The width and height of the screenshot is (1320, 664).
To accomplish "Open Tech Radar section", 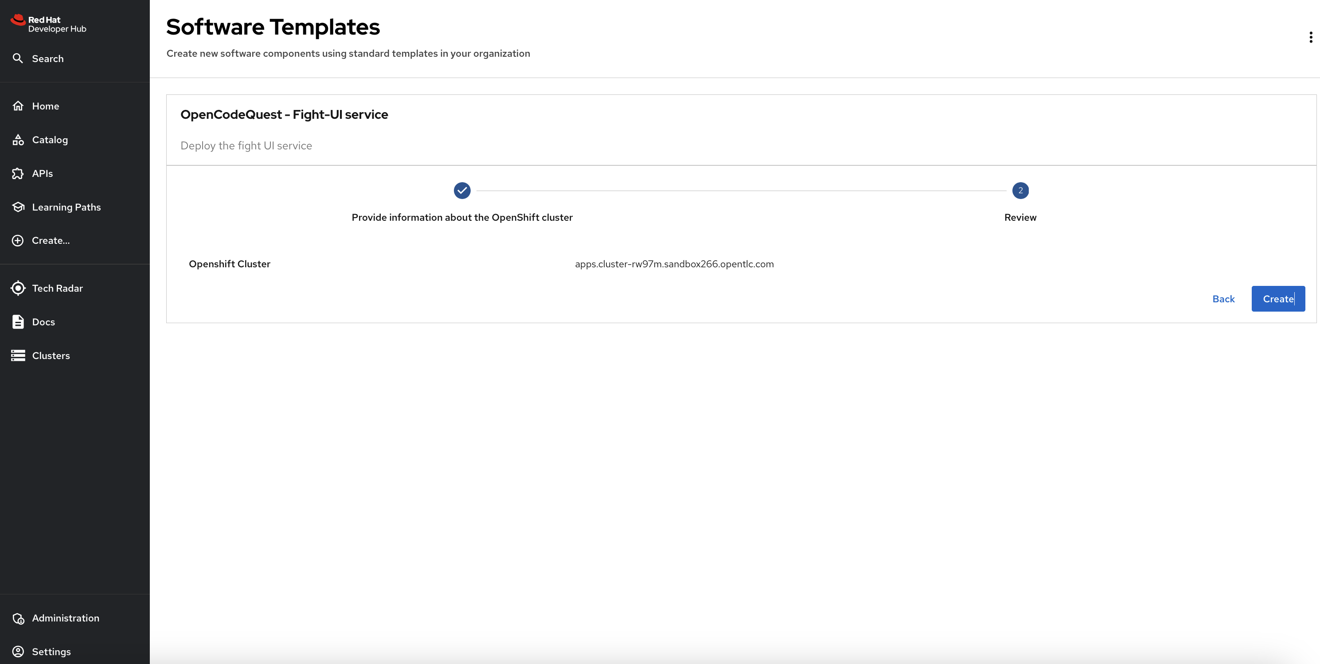I will click(57, 288).
